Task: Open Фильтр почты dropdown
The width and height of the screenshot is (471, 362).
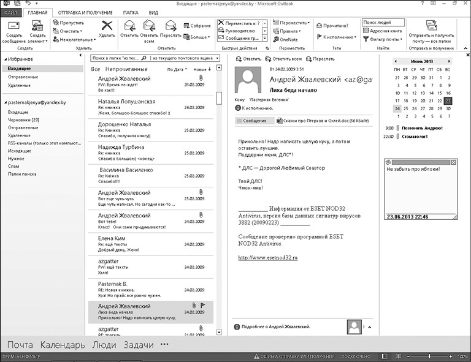Action: click(386, 39)
